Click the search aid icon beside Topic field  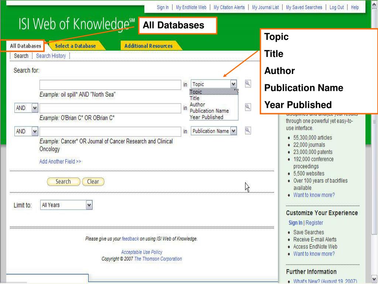coord(248,84)
